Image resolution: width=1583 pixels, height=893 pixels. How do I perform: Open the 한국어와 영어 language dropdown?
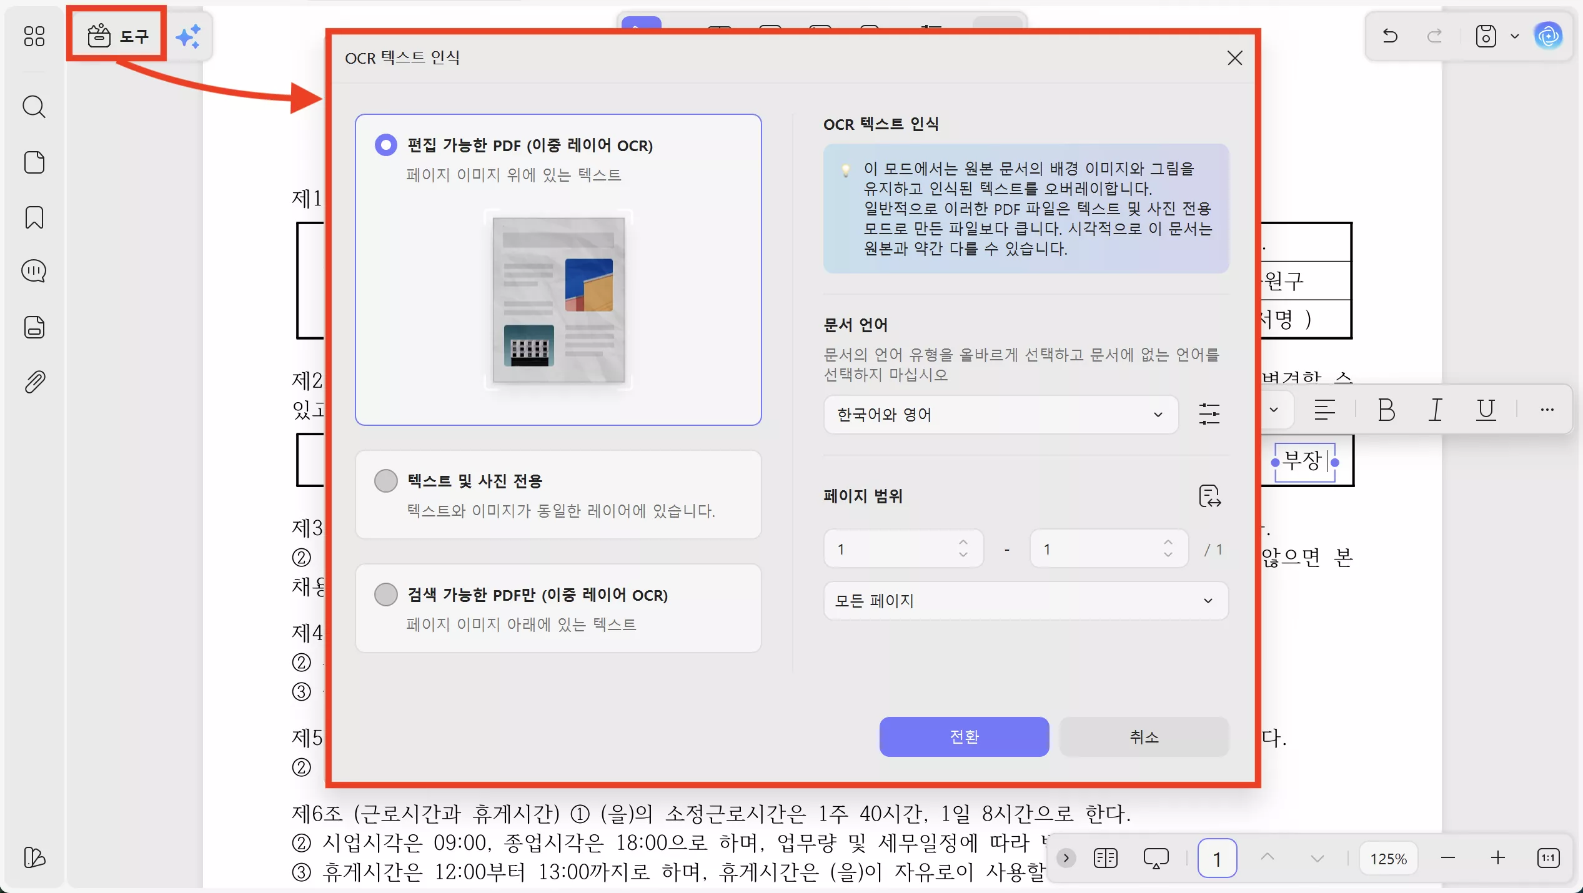(x=1000, y=415)
